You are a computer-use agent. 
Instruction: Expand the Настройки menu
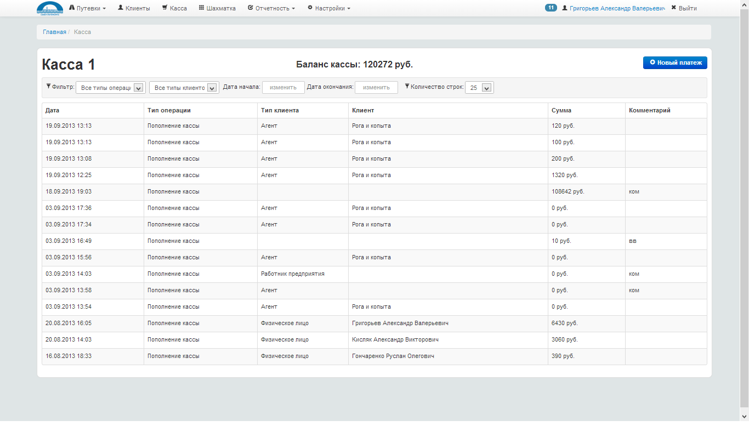pos(329,8)
